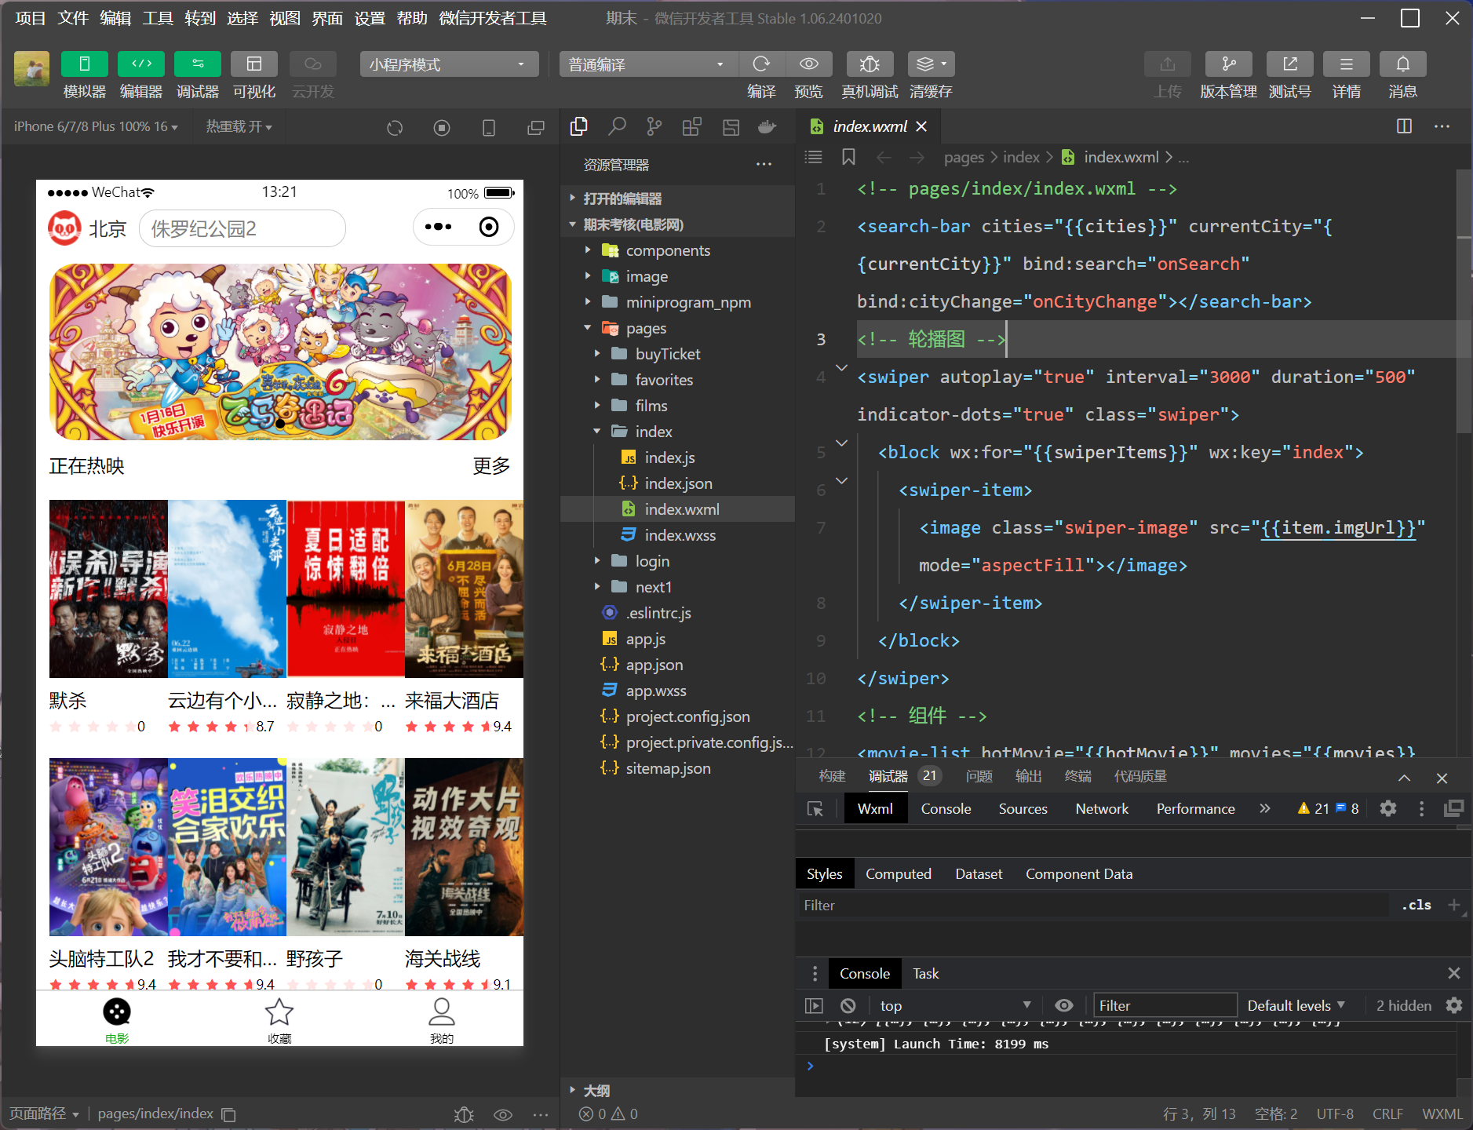Switch to the 终端 panel tab
Image resolution: width=1473 pixels, height=1130 pixels.
[x=1078, y=776]
